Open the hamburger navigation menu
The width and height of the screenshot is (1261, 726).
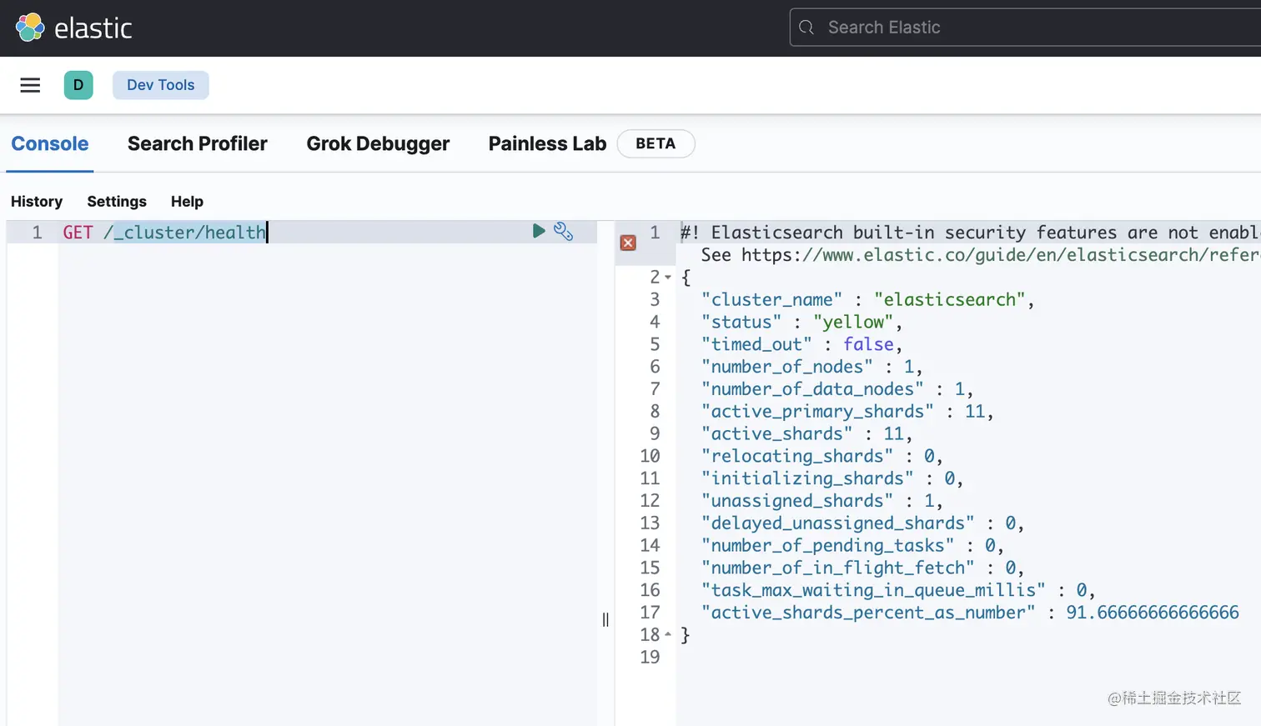[30, 85]
